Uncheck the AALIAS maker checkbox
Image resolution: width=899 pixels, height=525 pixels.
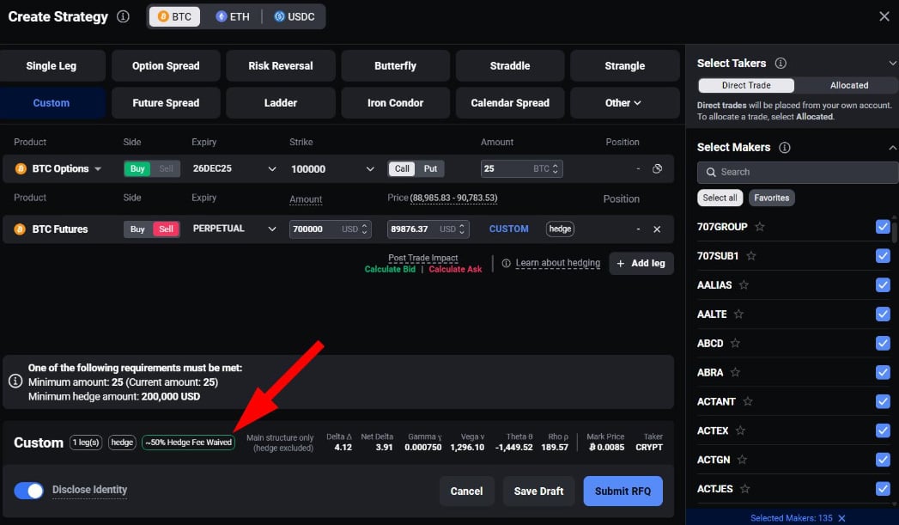tap(883, 285)
